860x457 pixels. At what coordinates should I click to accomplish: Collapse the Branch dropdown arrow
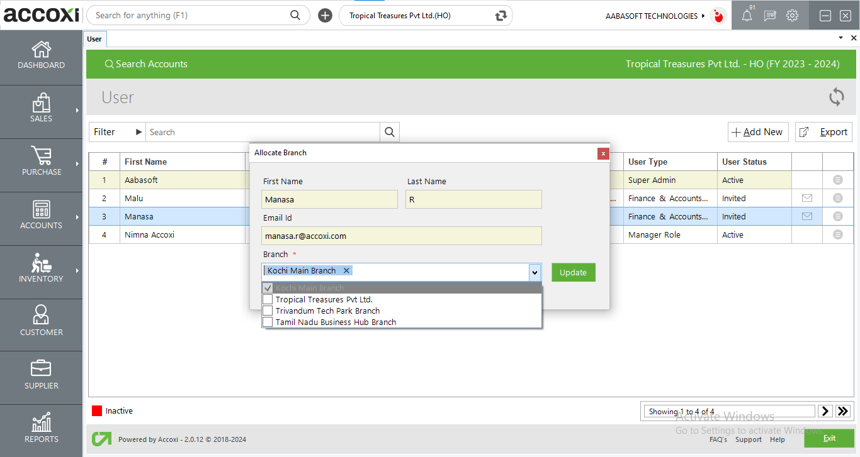[x=535, y=272]
